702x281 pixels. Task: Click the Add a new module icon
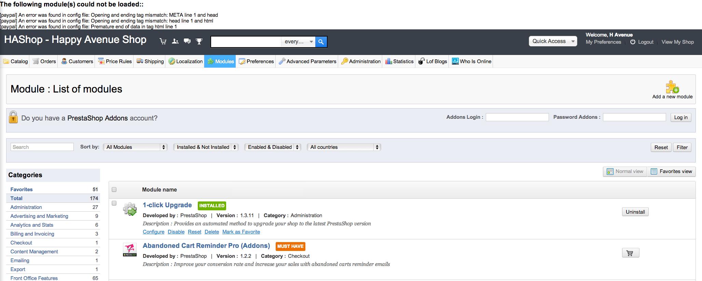click(x=672, y=87)
